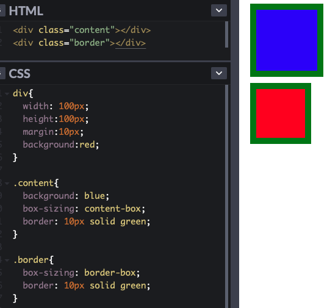Collapse the .border rule fold arrow
The width and height of the screenshot is (327, 308).
7,260
